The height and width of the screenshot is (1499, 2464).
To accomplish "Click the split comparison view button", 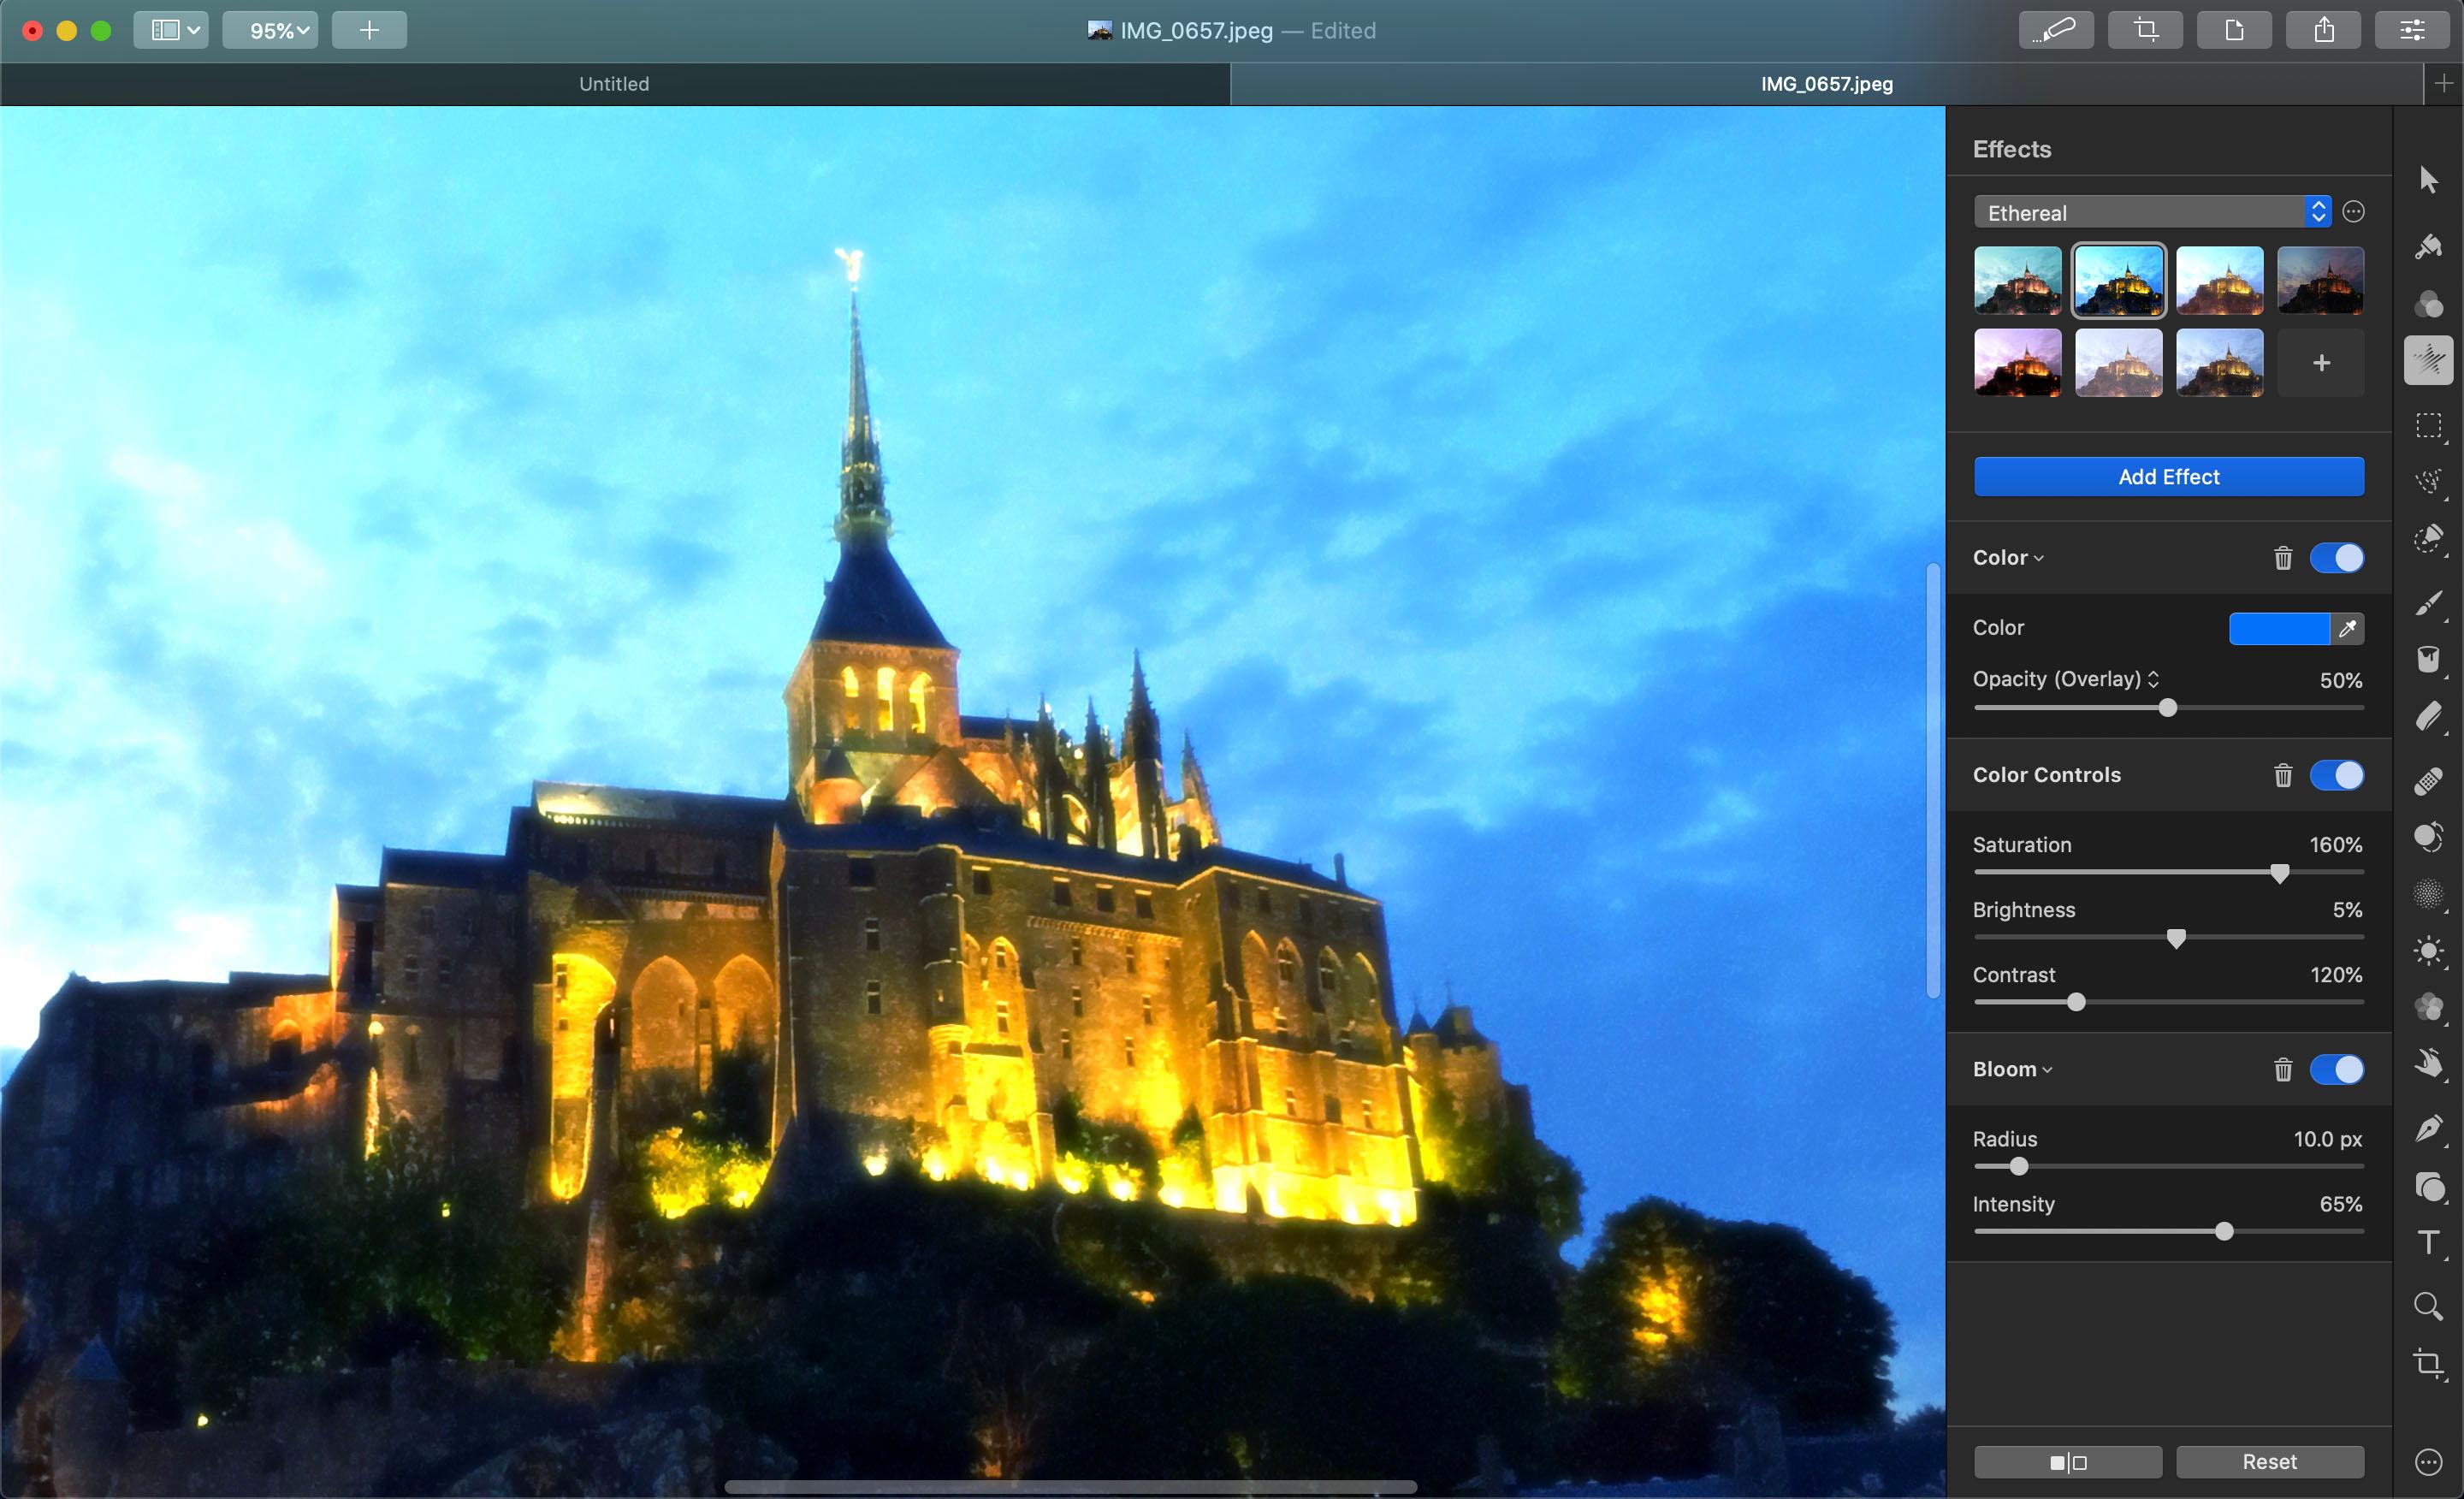I will pyautogui.click(x=2068, y=1462).
